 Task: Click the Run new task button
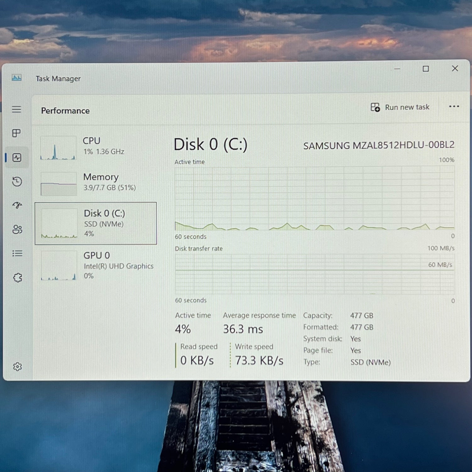click(400, 107)
